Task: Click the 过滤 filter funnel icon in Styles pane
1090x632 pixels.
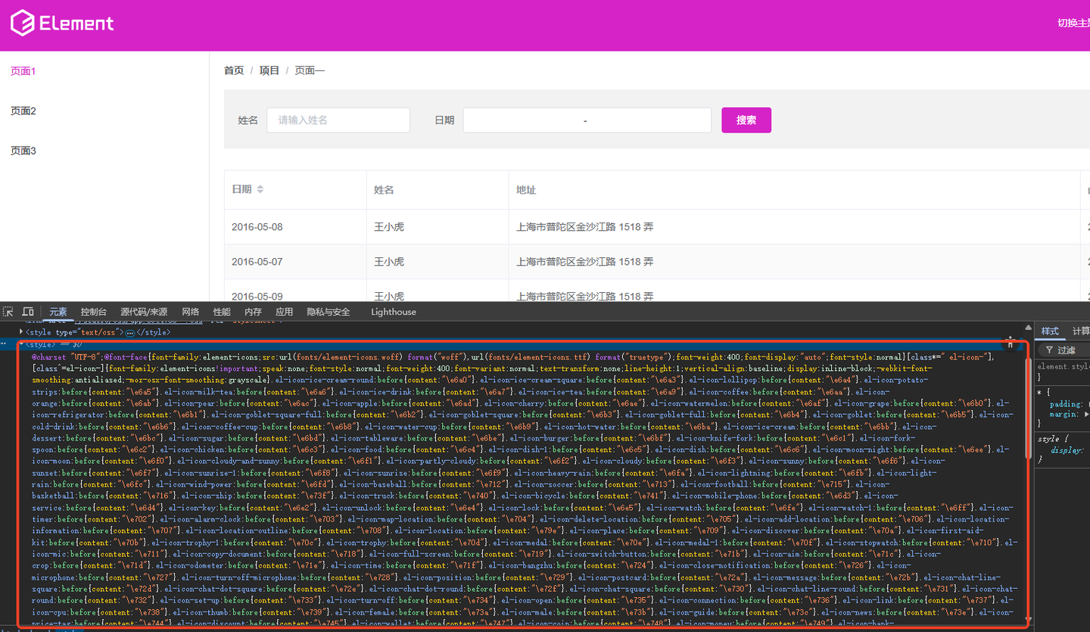Action: (1050, 350)
